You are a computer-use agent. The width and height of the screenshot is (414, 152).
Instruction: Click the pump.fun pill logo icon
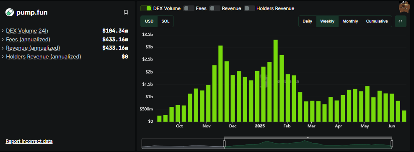tap(10, 13)
